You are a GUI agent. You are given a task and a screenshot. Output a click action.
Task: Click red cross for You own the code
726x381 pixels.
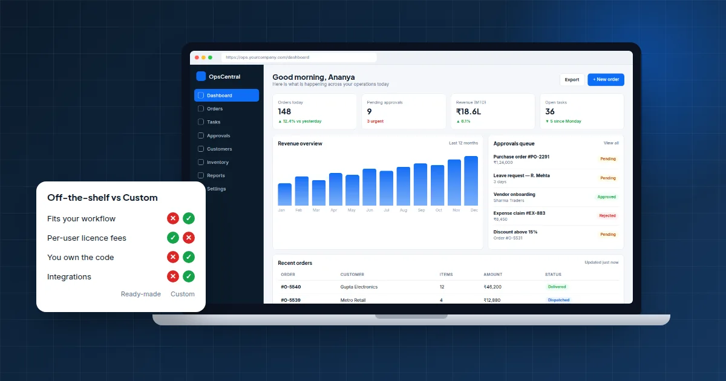pyautogui.click(x=173, y=257)
